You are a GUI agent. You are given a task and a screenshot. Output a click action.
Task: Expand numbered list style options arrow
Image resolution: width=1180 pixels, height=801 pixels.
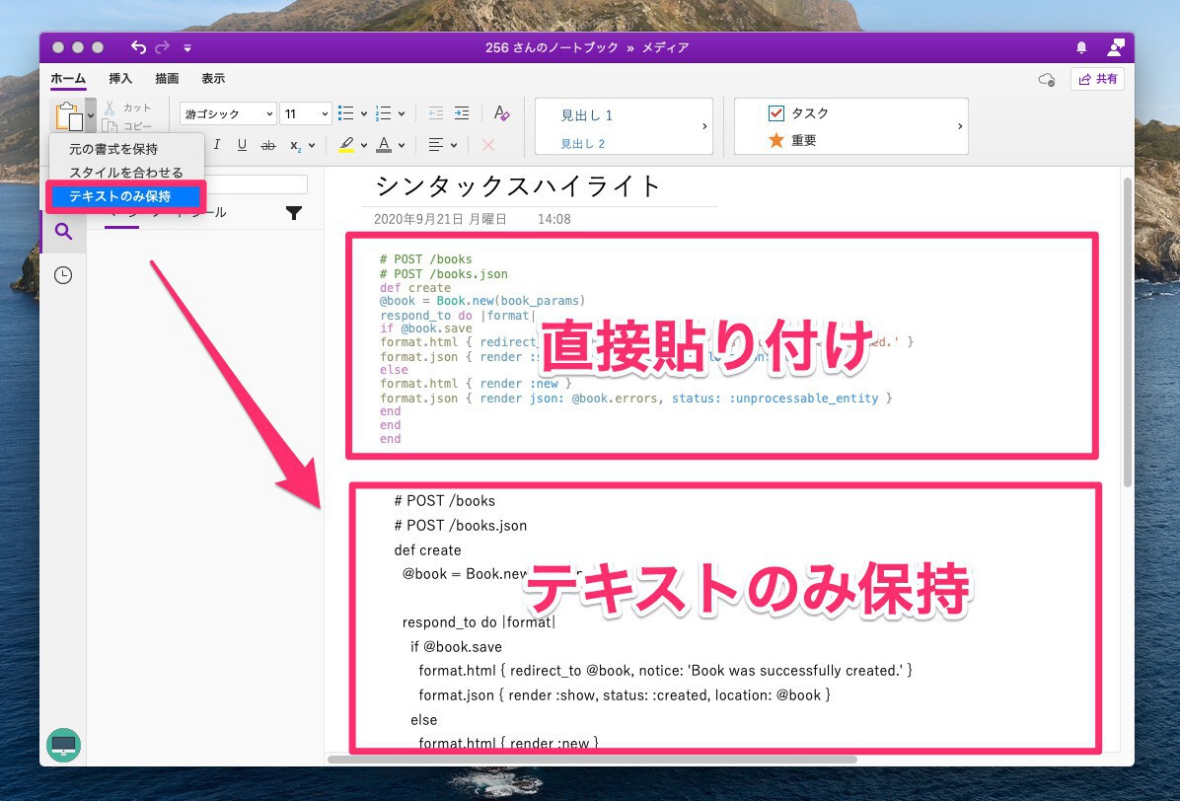(402, 114)
